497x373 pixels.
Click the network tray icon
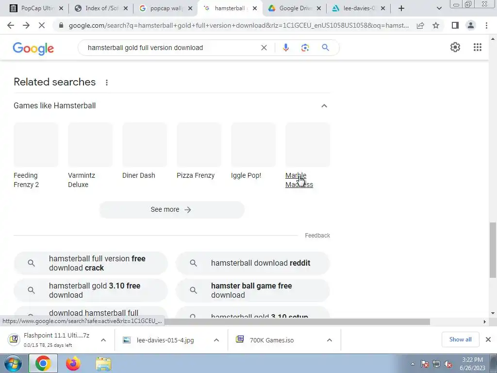(436, 364)
